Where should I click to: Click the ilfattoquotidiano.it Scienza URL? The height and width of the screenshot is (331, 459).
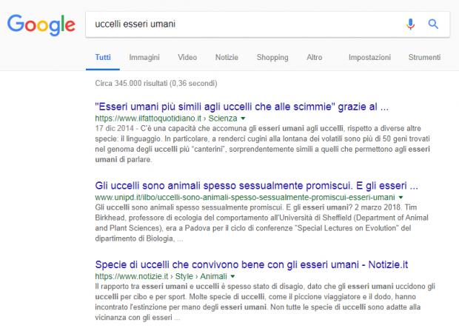[x=166, y=118]
